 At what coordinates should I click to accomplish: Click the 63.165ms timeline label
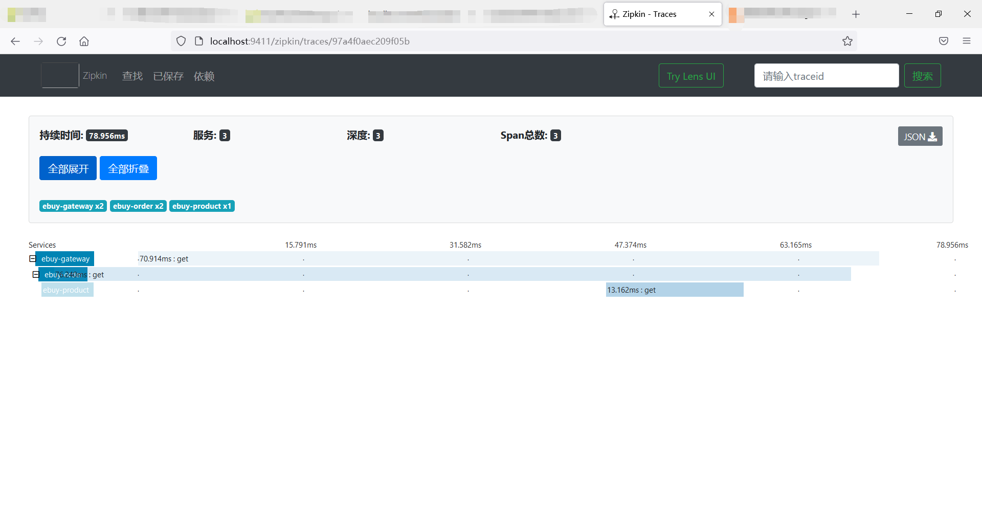pyautogui.click(x=796, y=245)
